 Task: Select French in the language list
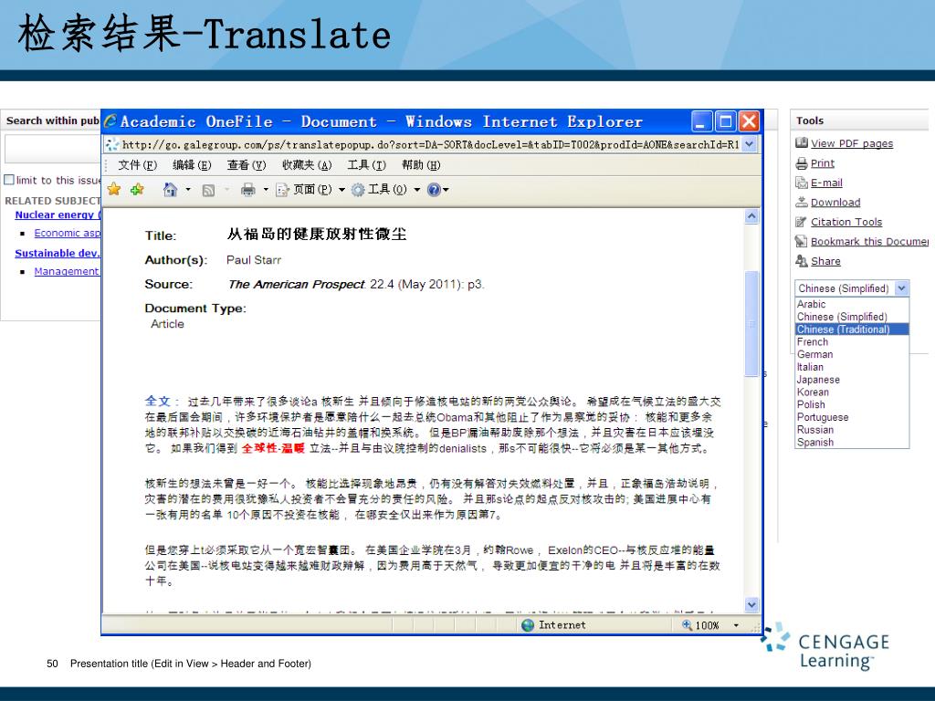click(x=852, y=341)
